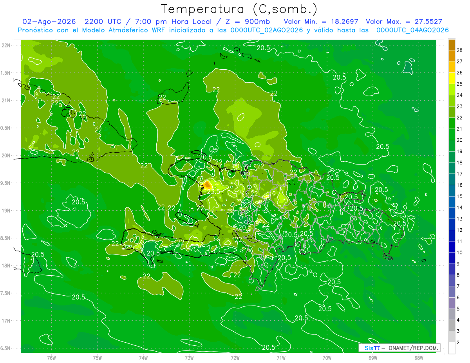Click the '17N' latitude axis label
This screenshot has height=363, width=470.
6,321
